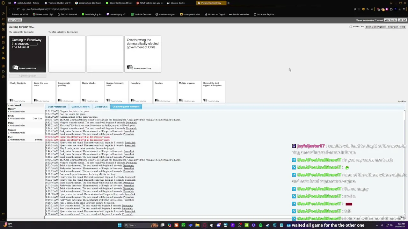Go back with browser back arrow
The width and height of the screenshot is (408, 229).
(9, 9)
